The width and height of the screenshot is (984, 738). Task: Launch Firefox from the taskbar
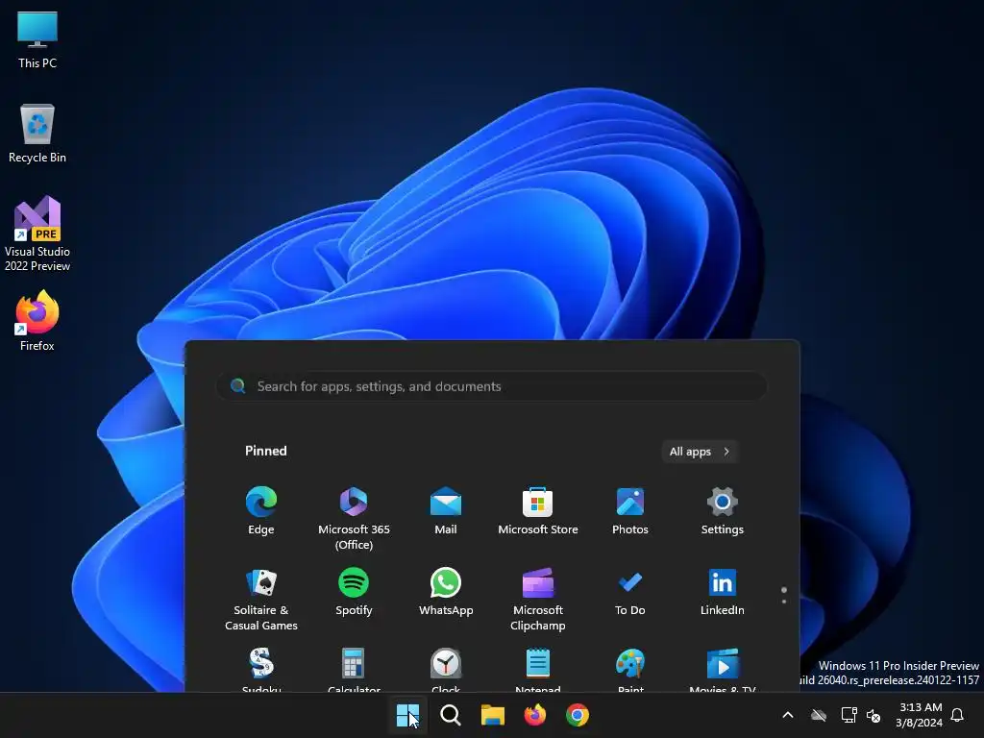point(534,715)
